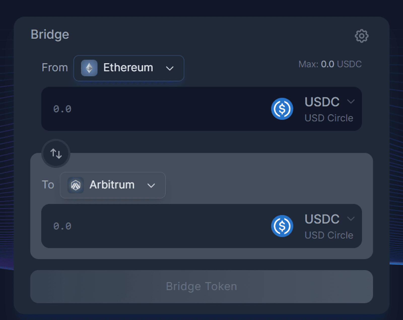403x320 pixels.
Task: Open the bridge settings gear
Action: 361,36
